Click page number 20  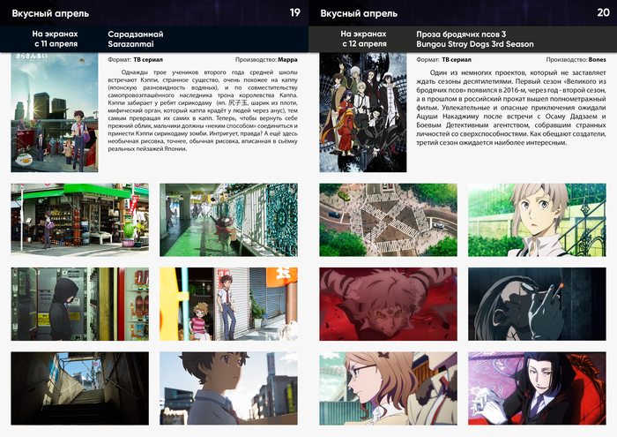tap(603, 12)
